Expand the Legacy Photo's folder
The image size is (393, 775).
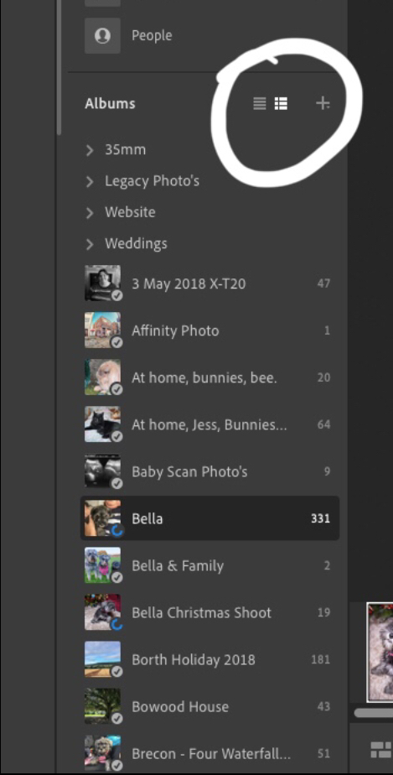tap(90, 182)
